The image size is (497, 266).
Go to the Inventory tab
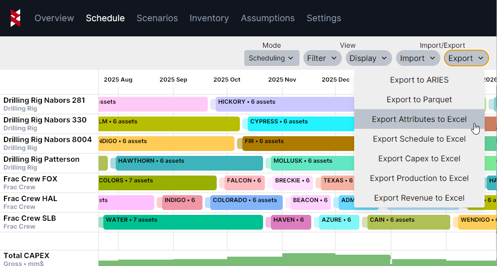(x=209, y=18)
